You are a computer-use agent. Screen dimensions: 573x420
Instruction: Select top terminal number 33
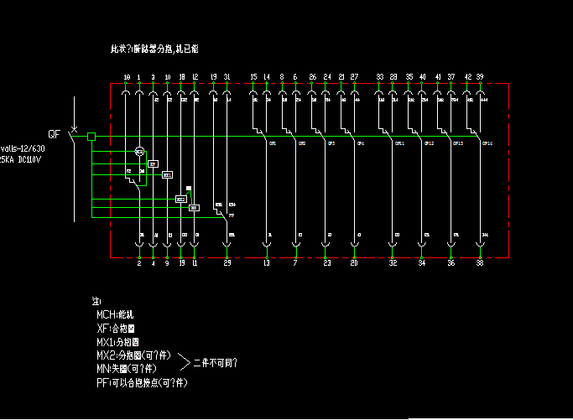(380, 76)
